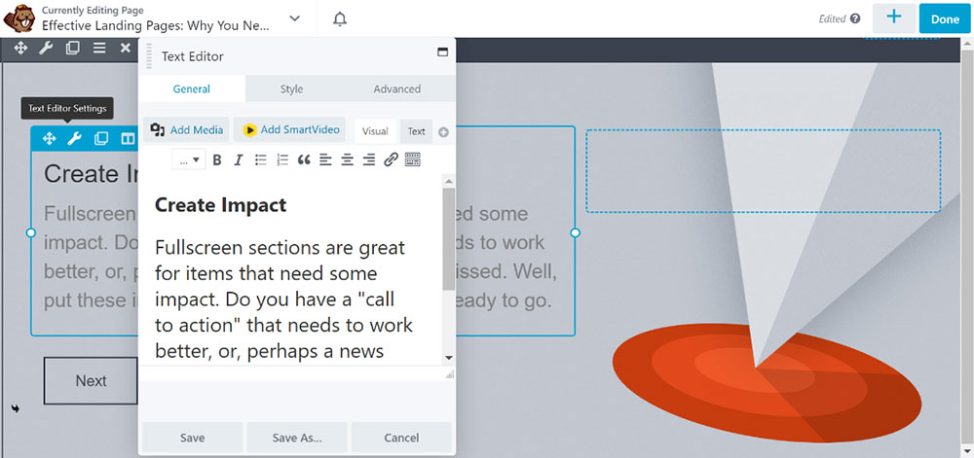Duplicate the text module
The height and width of the screenshot is (458, 974).
tap(100, 139)
